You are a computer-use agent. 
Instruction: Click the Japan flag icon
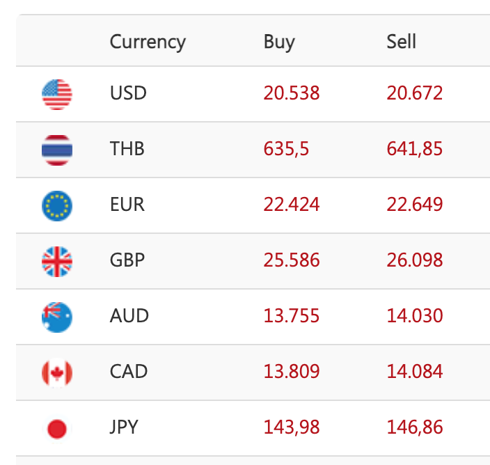56,428
